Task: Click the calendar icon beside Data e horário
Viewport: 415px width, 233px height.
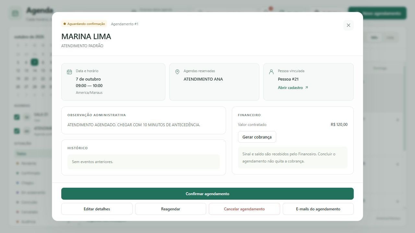Action: 69,72
